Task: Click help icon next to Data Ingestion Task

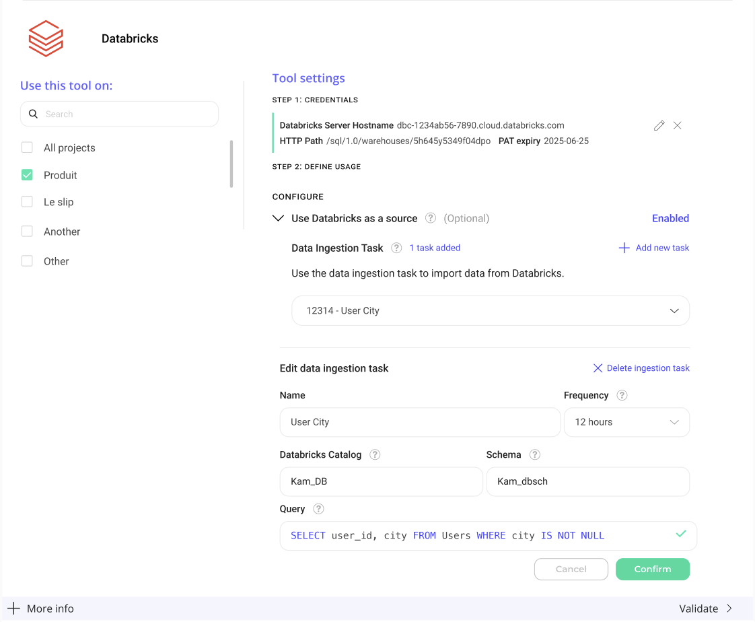Action: pos(396,248)
